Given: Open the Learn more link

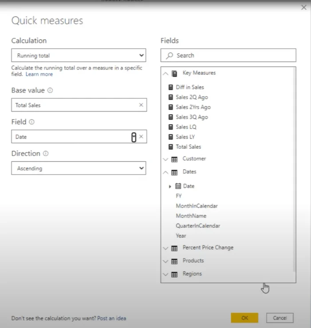Looking at the screenshot, I should (x=39, y=74).
